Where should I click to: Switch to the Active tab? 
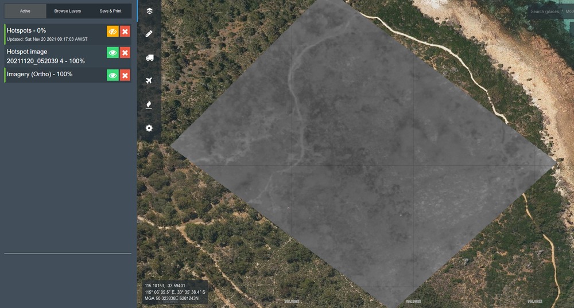click(x=25, y=11)
